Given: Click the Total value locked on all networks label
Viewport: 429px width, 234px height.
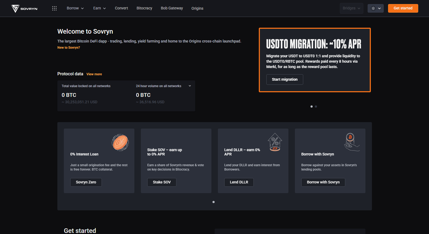Looking at the screenshot, I should click(x=86, y=86).
